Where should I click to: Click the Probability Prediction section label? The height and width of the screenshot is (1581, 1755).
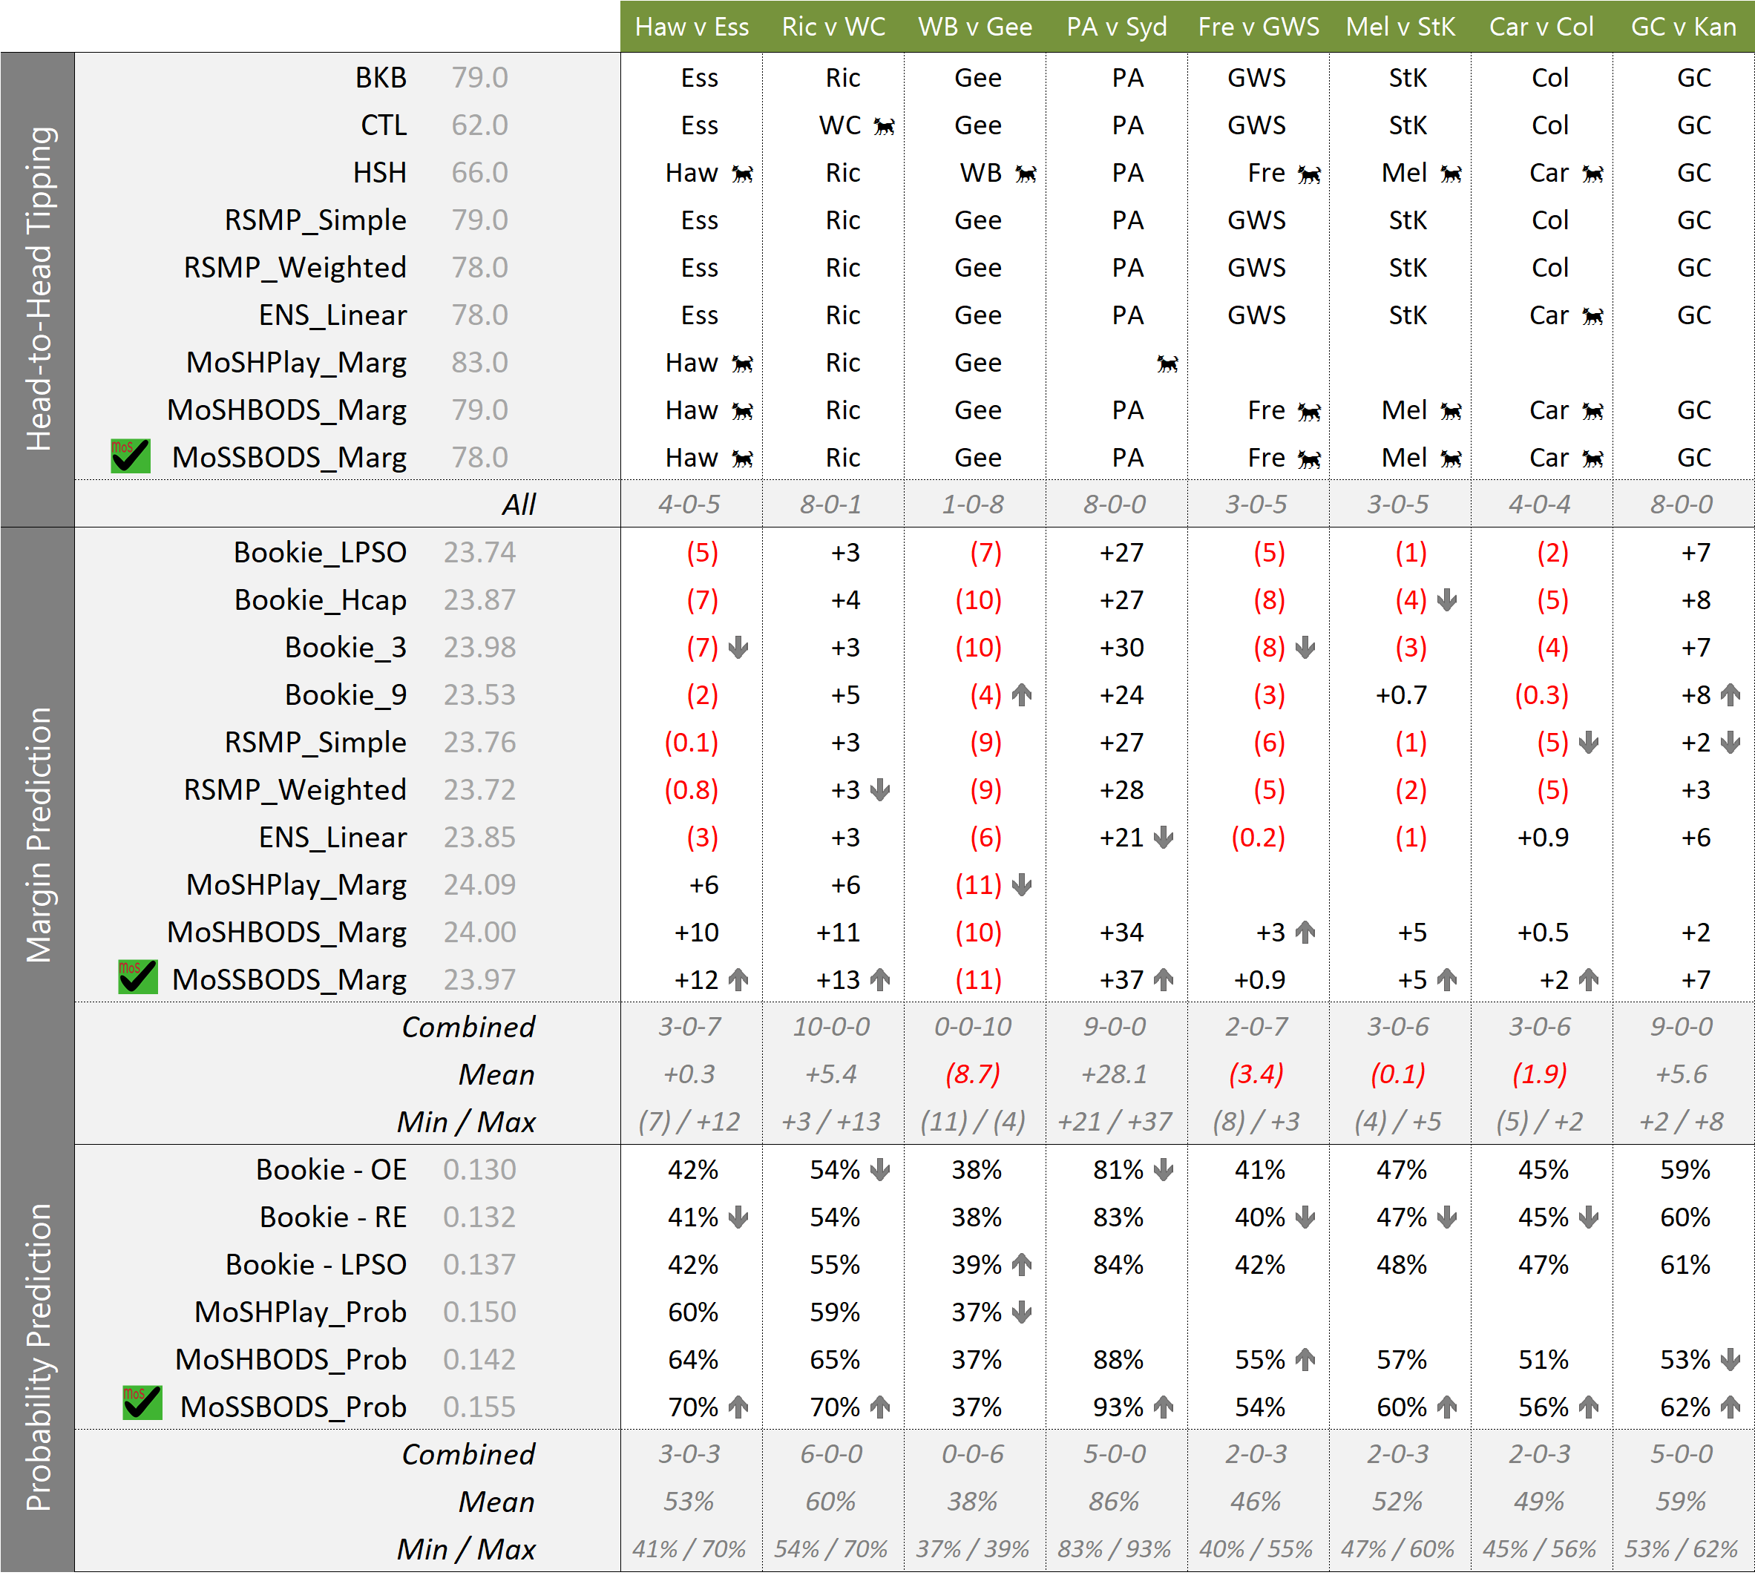pyautogui.click(x=39, y=1358)
